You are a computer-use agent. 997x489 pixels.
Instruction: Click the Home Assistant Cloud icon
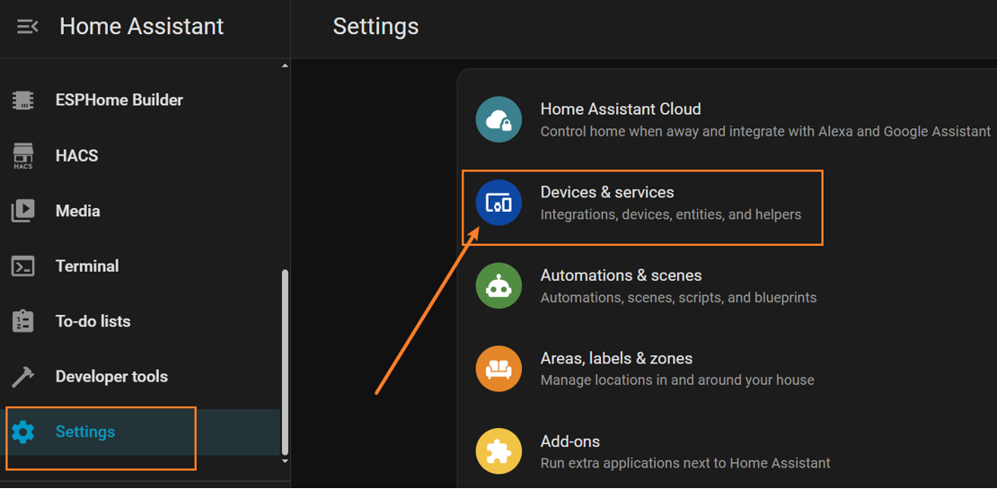[498, 119]
